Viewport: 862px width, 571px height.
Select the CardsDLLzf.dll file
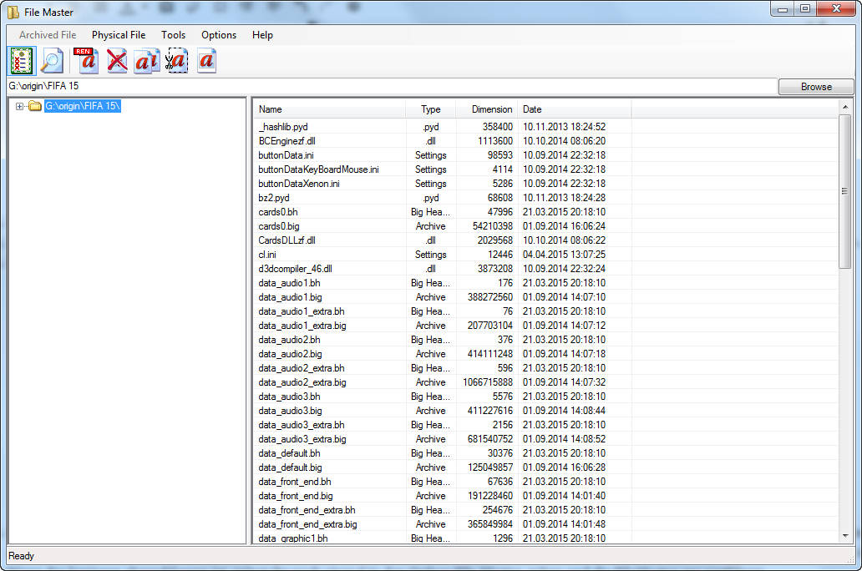click(x=286, y=240)
